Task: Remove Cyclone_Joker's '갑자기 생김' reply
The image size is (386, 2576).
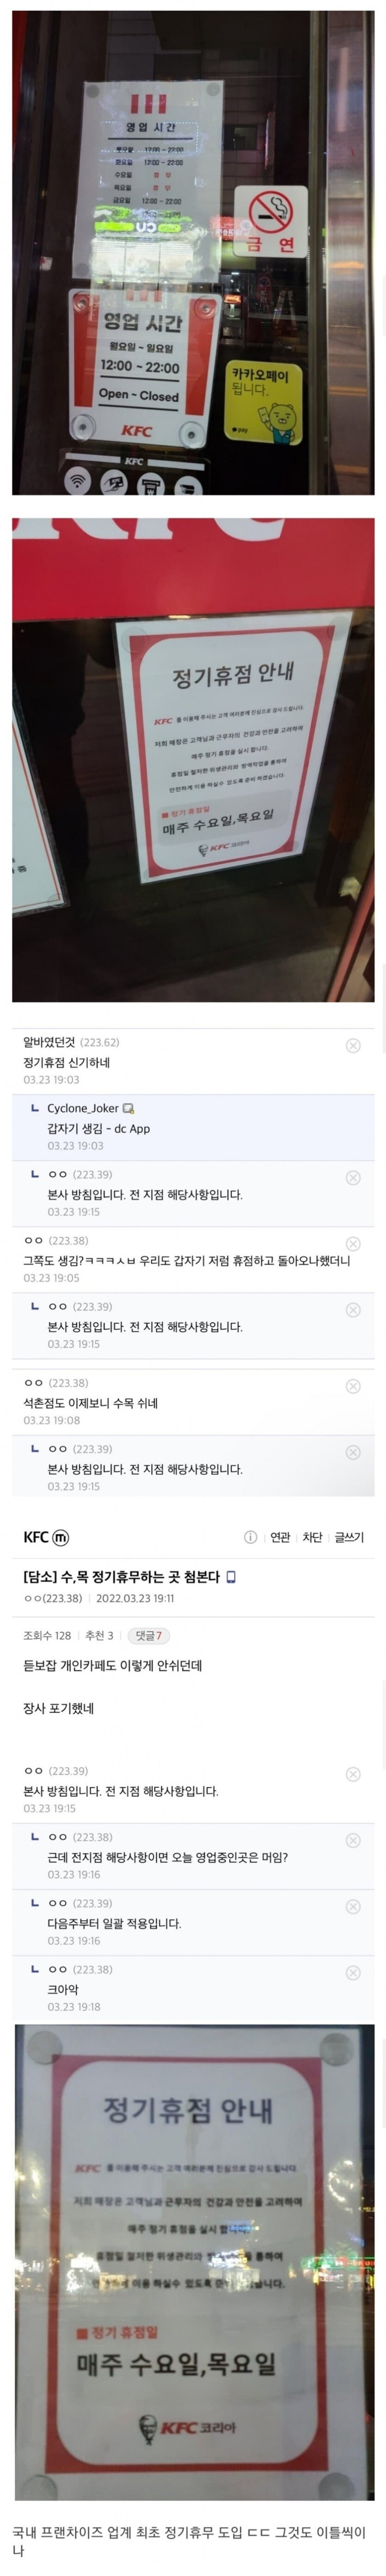Action: pyautogui.click(x=352, y=1111)
